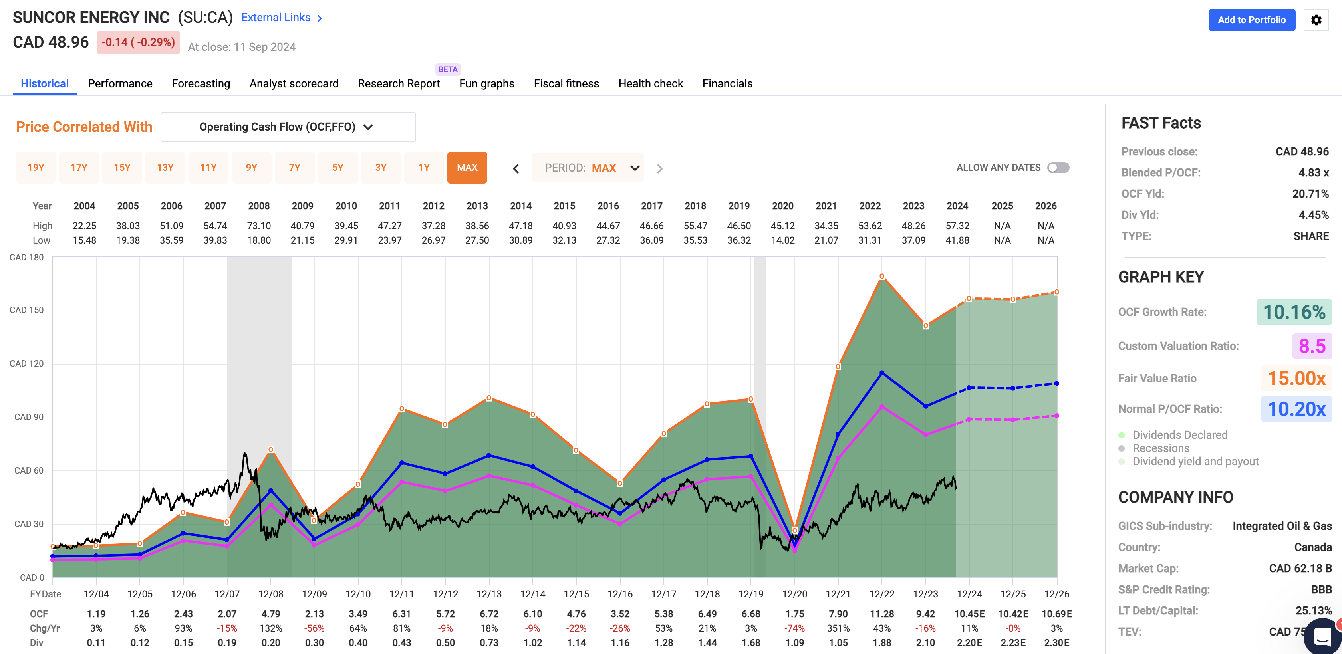Click the next period arrow

[x=659, y=169]
